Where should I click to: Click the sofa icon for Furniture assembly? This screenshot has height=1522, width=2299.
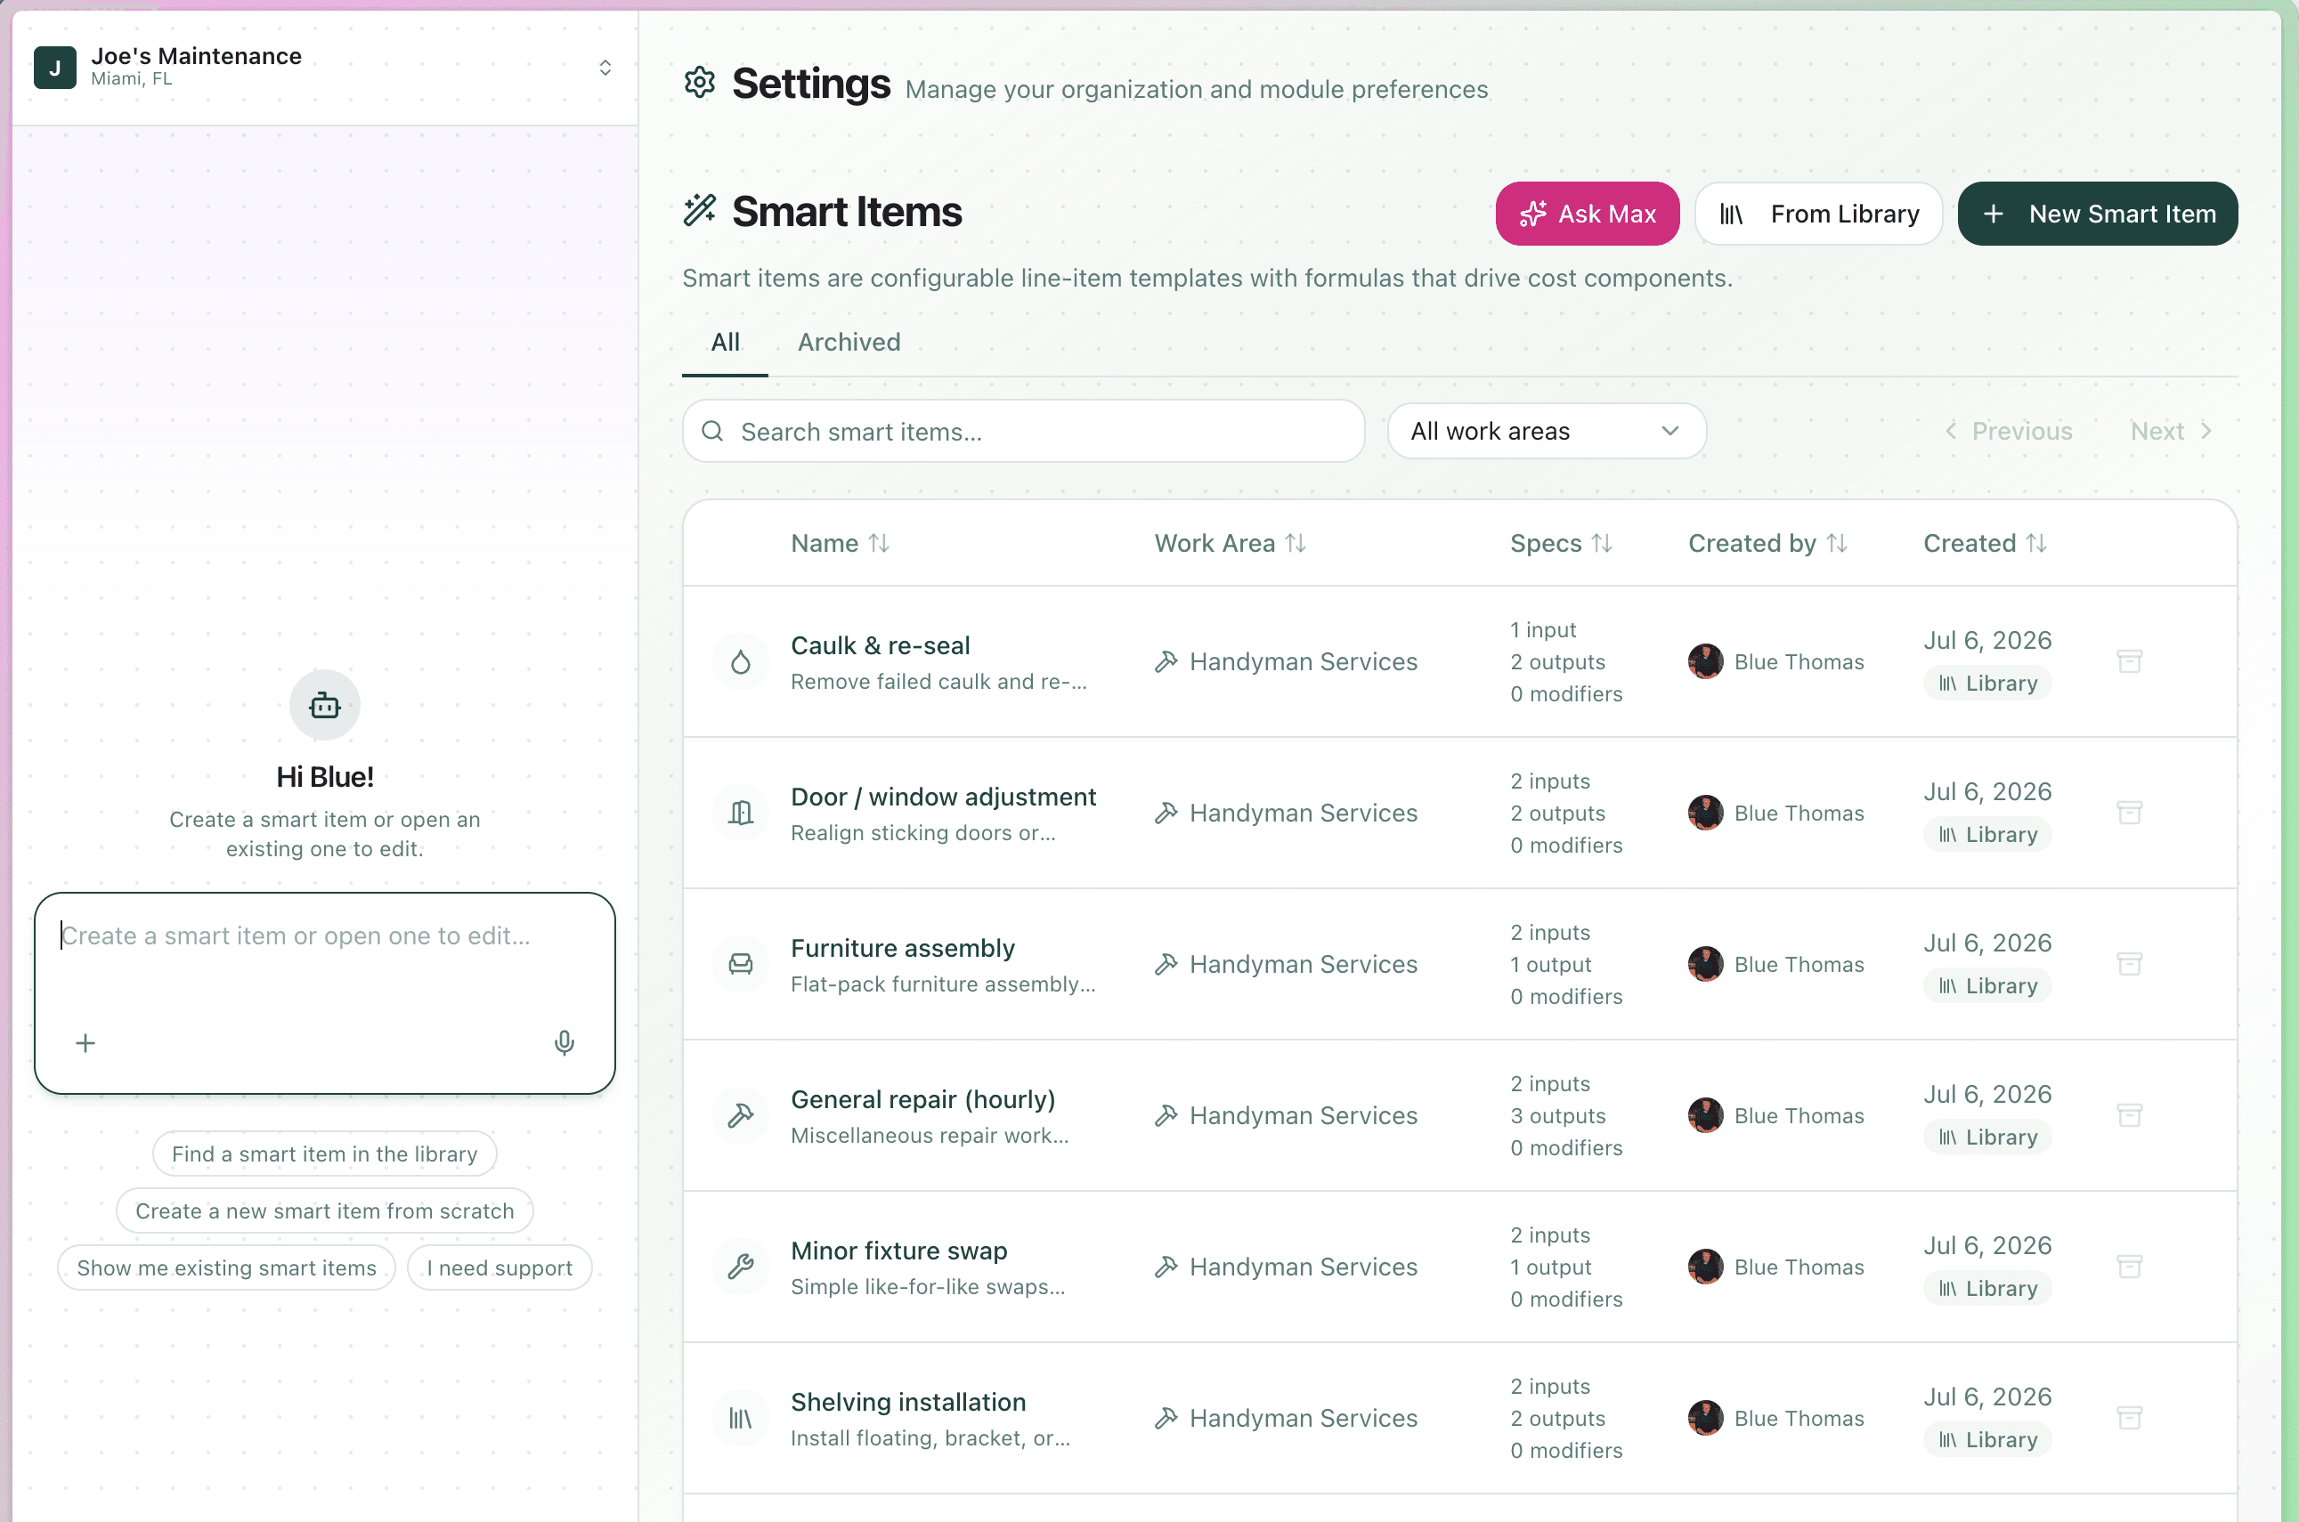tap(741, 964)
